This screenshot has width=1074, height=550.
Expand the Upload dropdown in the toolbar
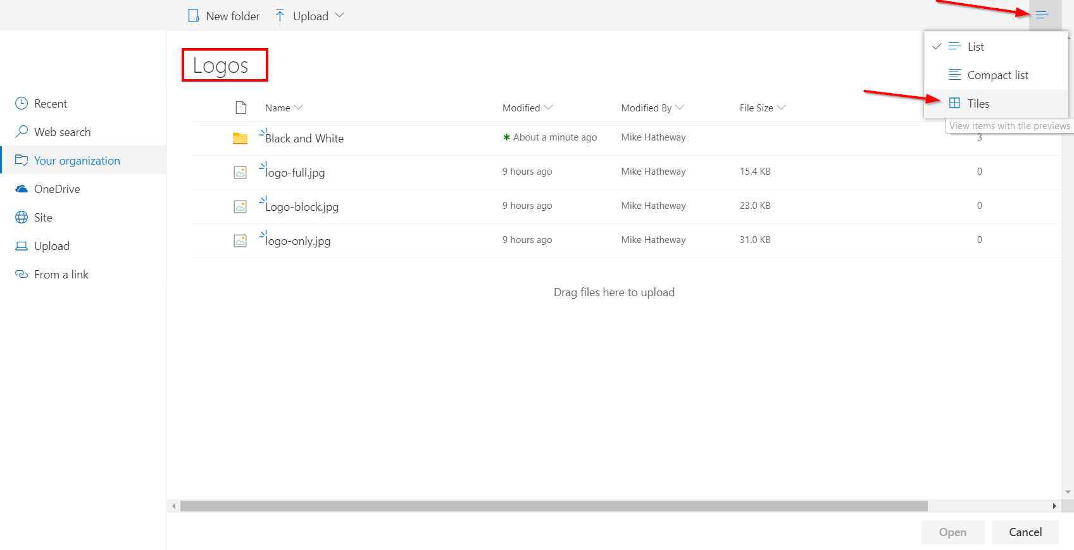[x=339, y=15]
